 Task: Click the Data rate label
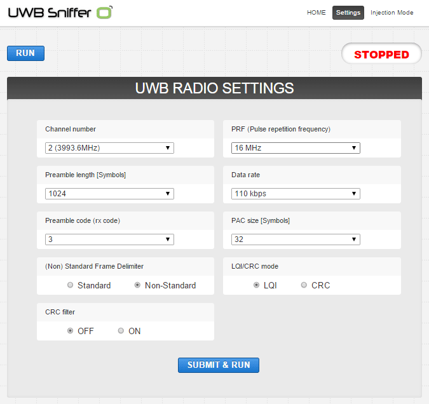coord(245,175)
